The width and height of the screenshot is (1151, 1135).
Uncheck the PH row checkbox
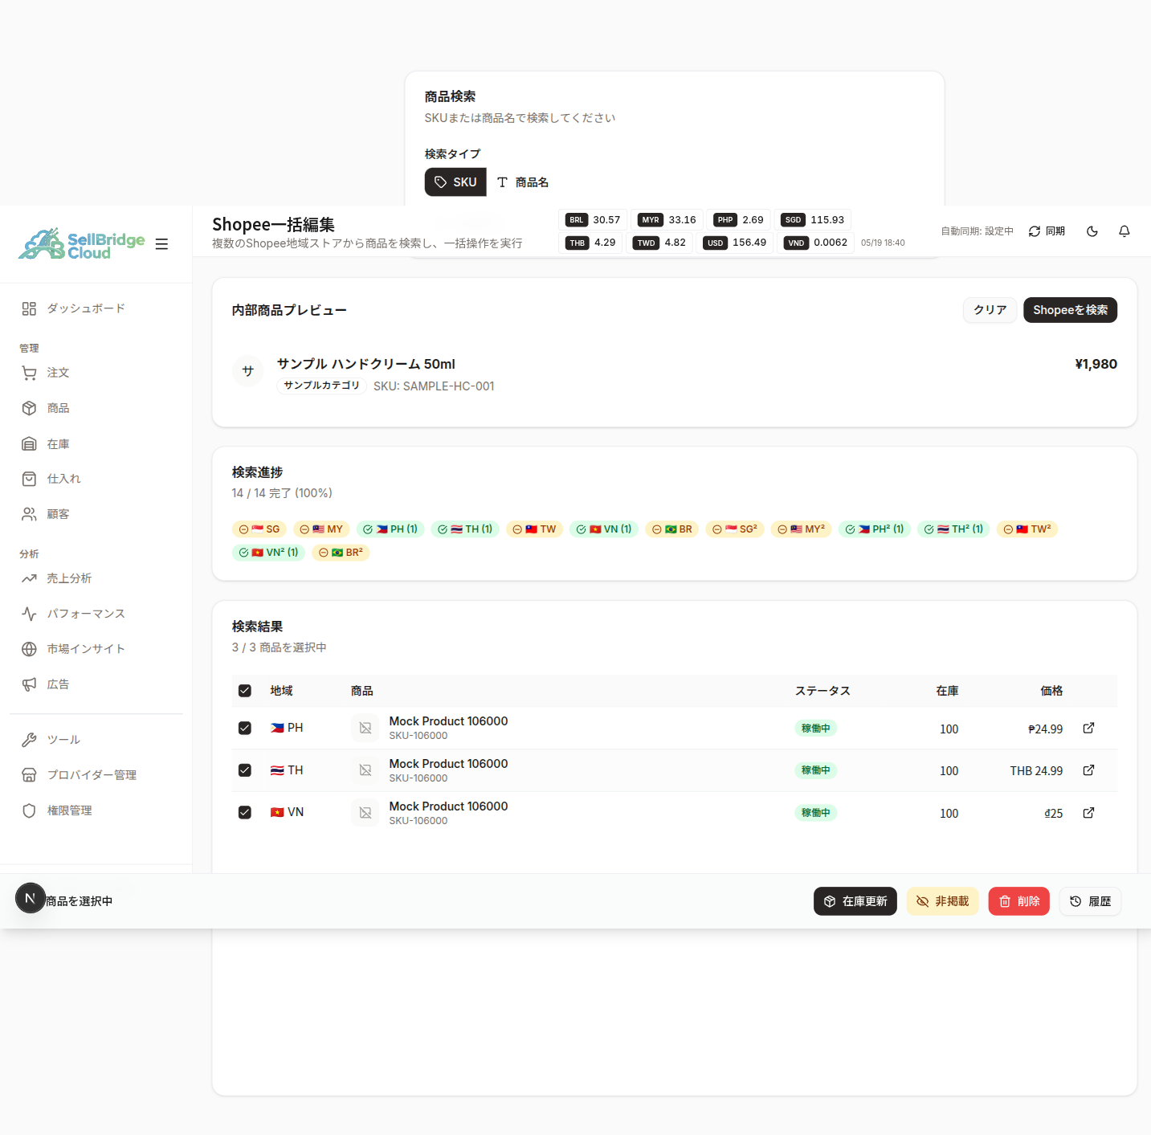point(245,728)
